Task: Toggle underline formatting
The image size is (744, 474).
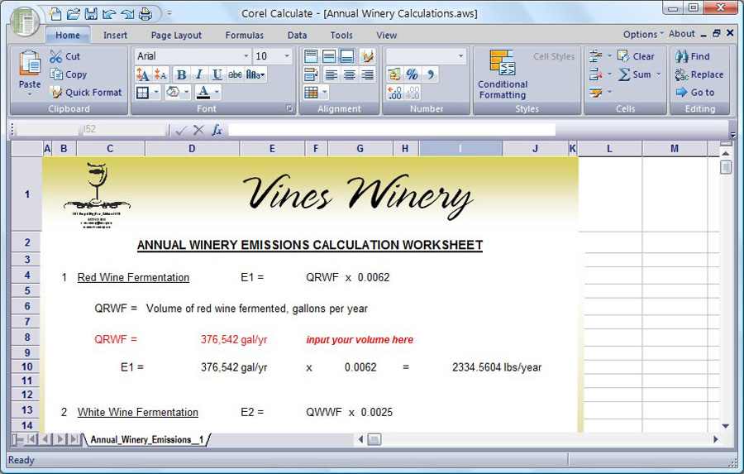Action: [217, 74]
